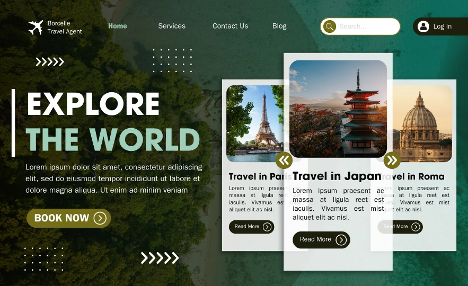Go to the Contact Us page
The height and width of the screenshot is (286, 468).
(x=230, y=26)
